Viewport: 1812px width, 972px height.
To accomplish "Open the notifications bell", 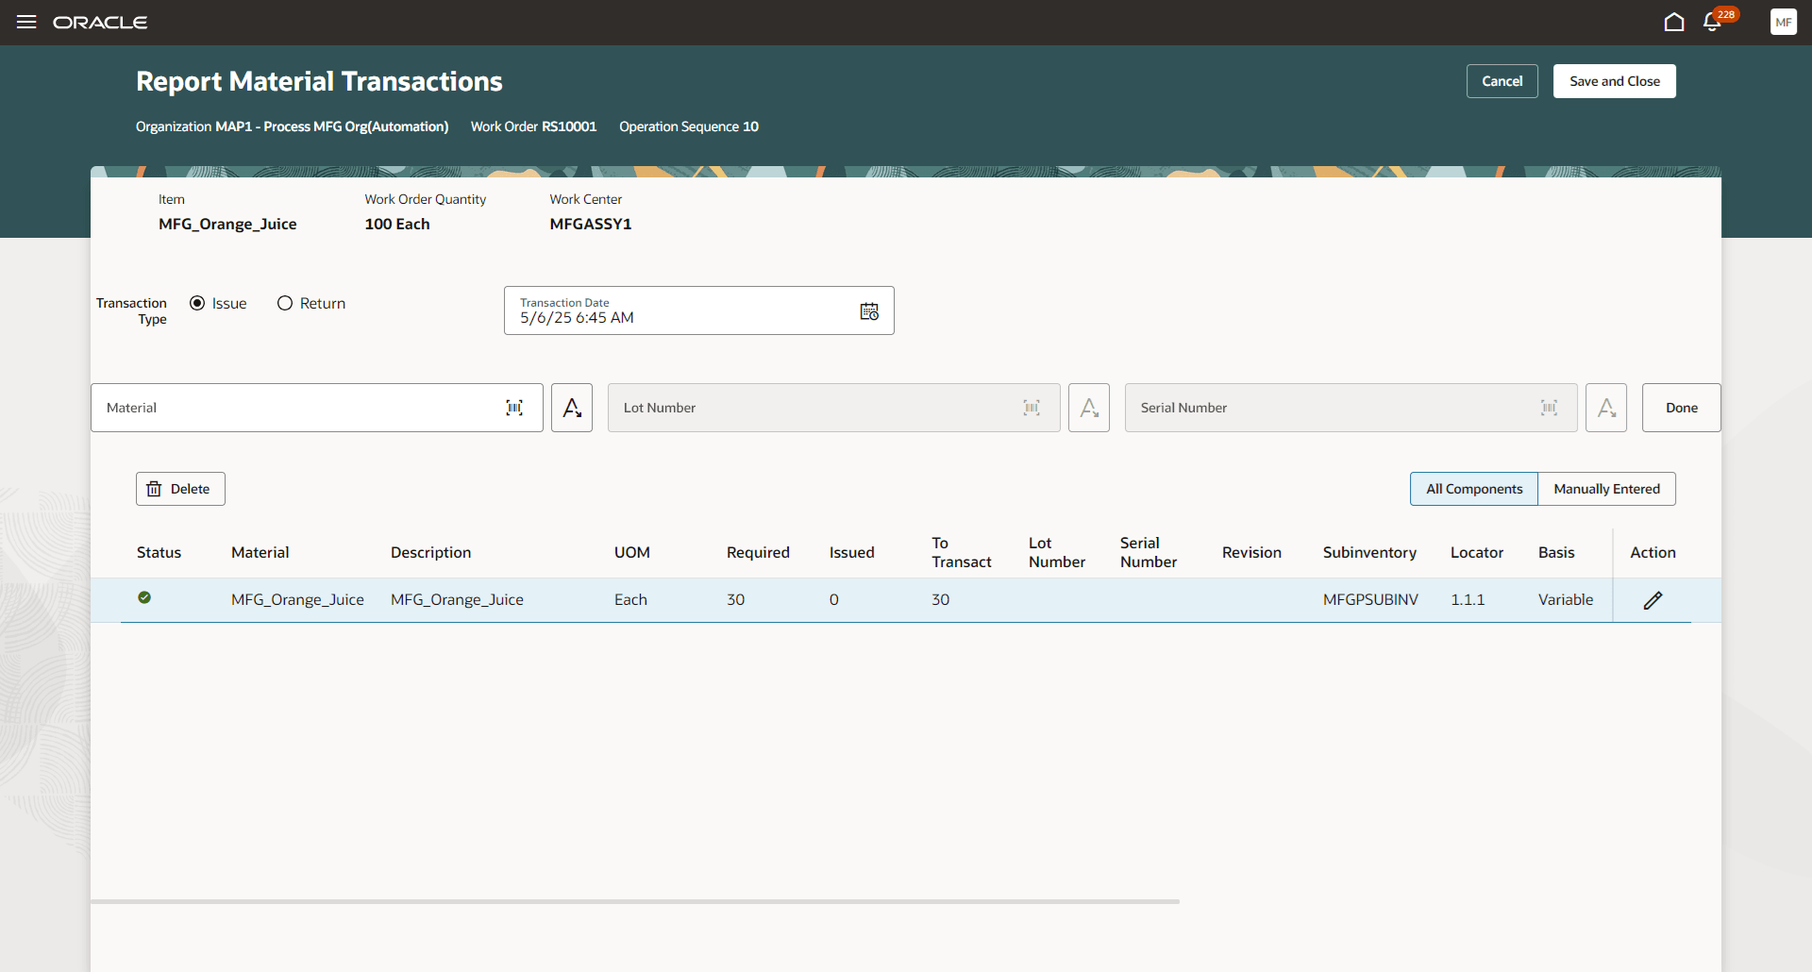I will coord(1712,22).
